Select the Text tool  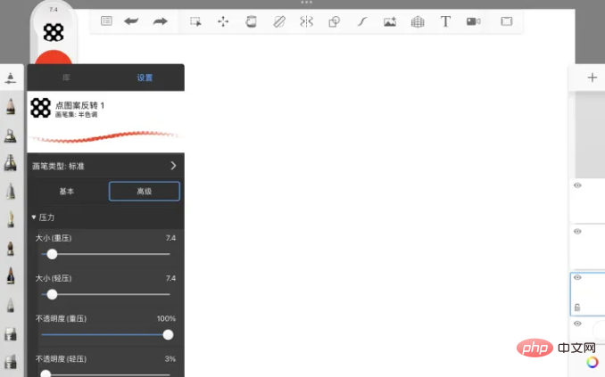[445, 21]
